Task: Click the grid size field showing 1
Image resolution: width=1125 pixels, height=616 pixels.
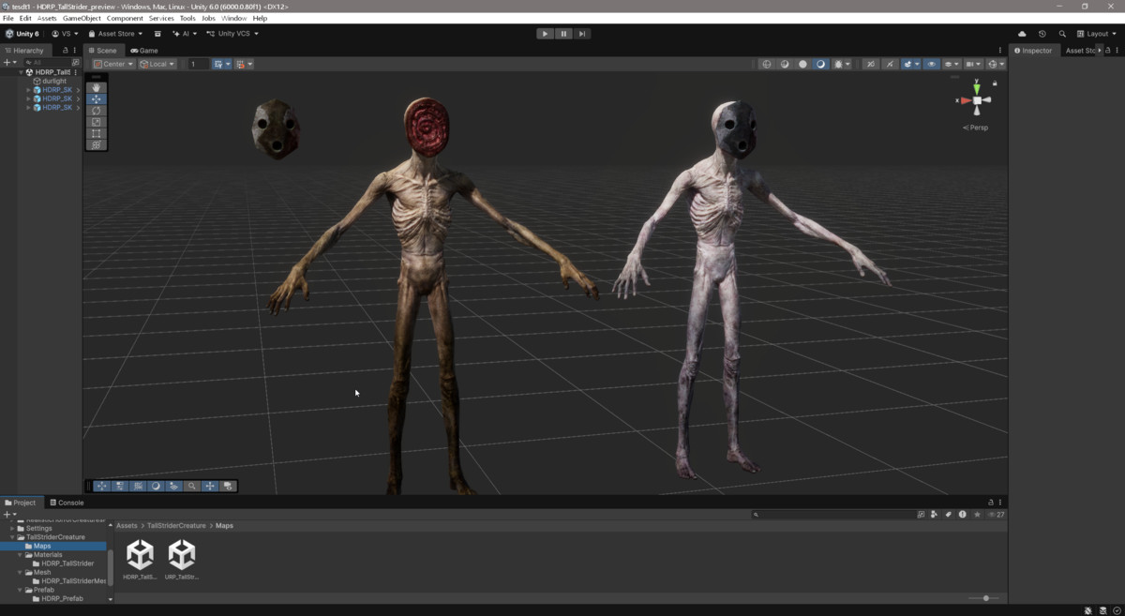Action: coord(198,64)
